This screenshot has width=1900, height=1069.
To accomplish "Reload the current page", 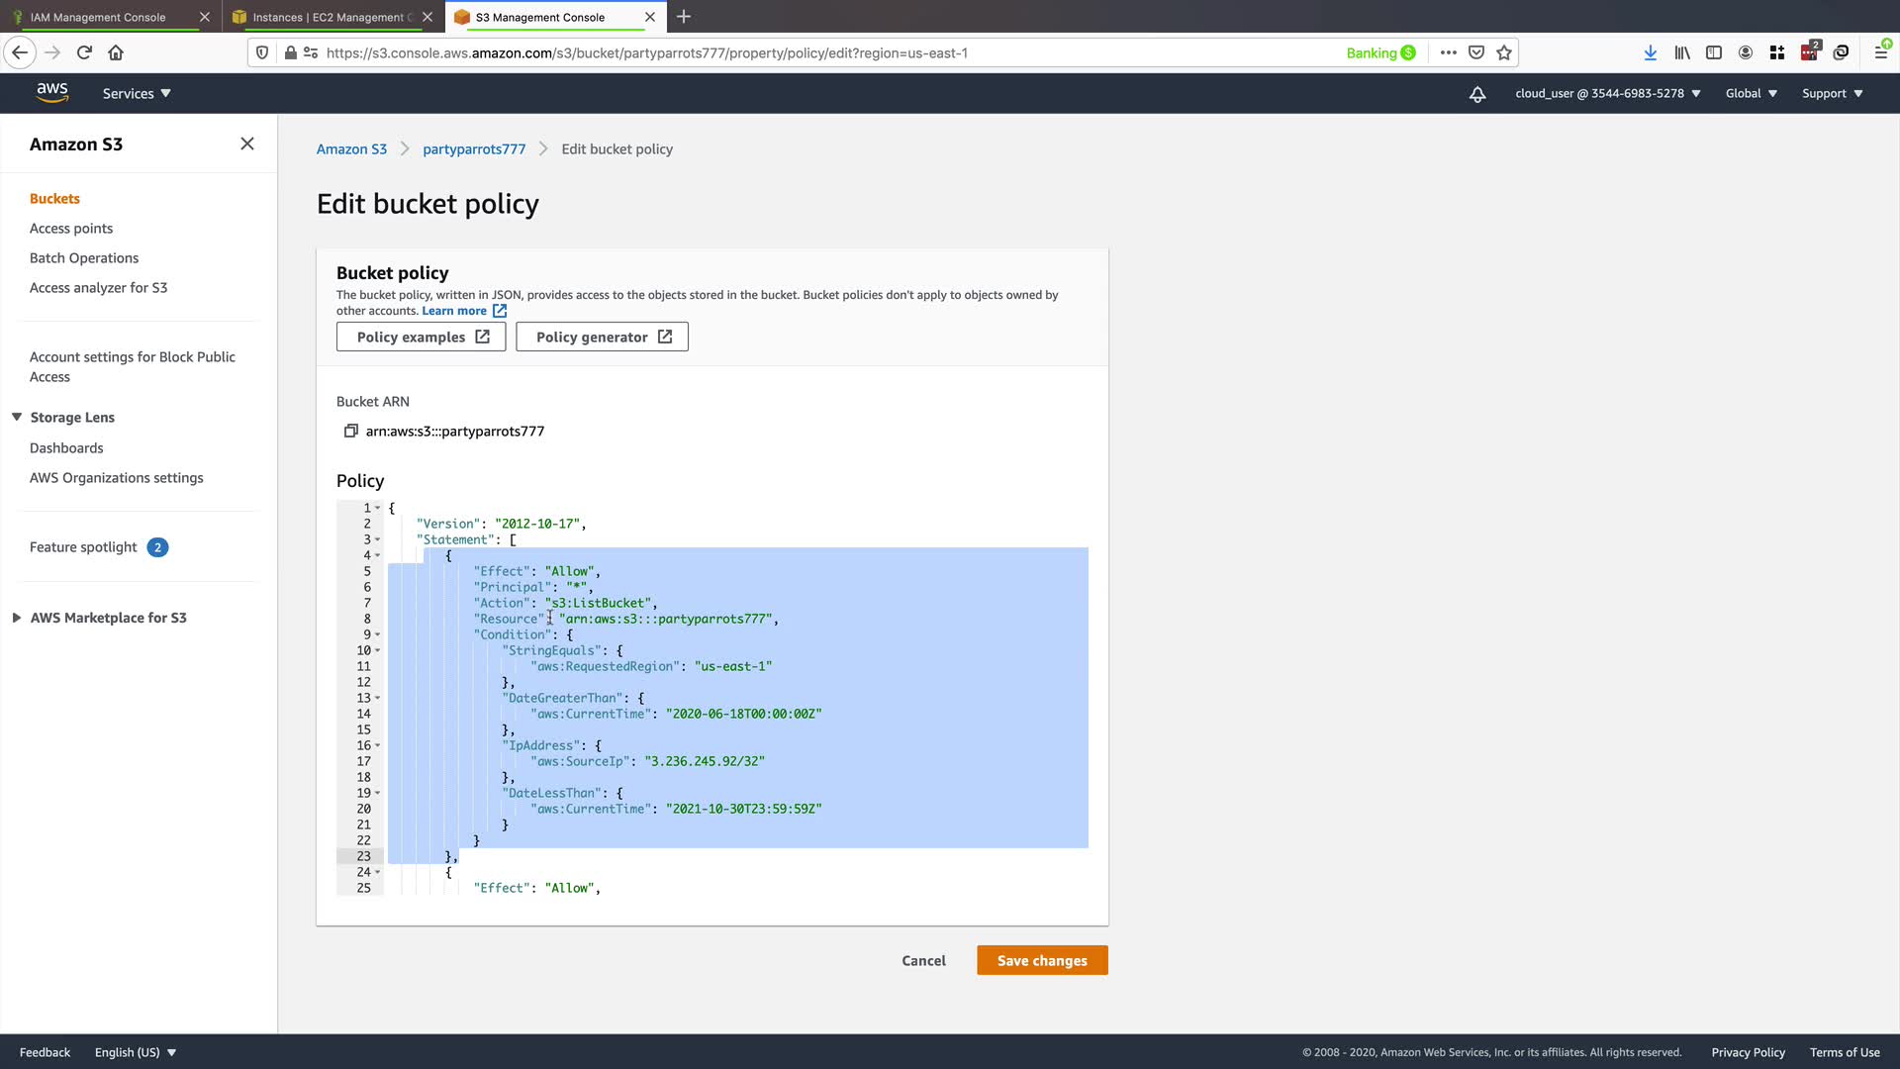I will [84, 52].
